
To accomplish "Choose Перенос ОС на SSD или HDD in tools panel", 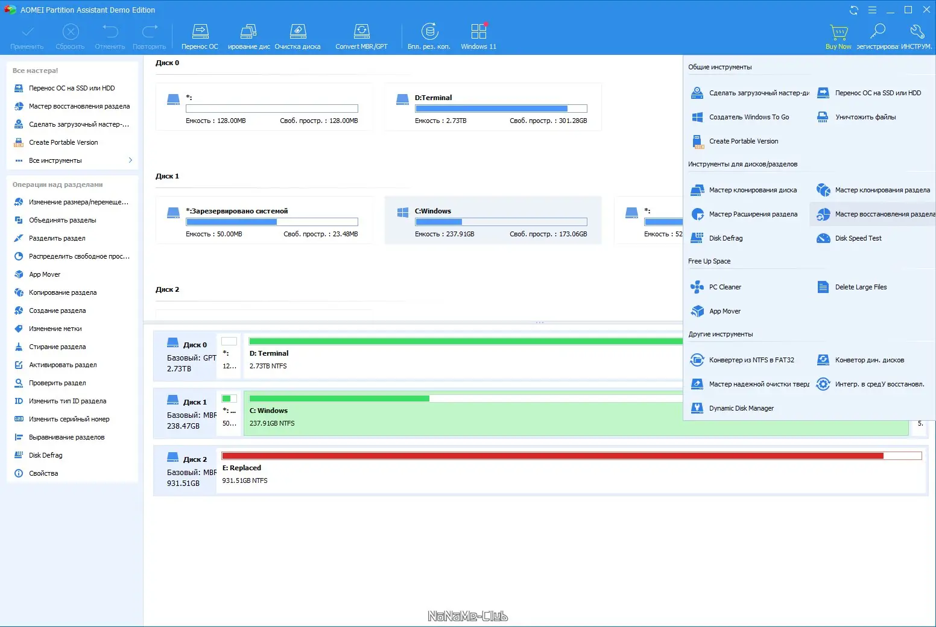I will 868,93.
